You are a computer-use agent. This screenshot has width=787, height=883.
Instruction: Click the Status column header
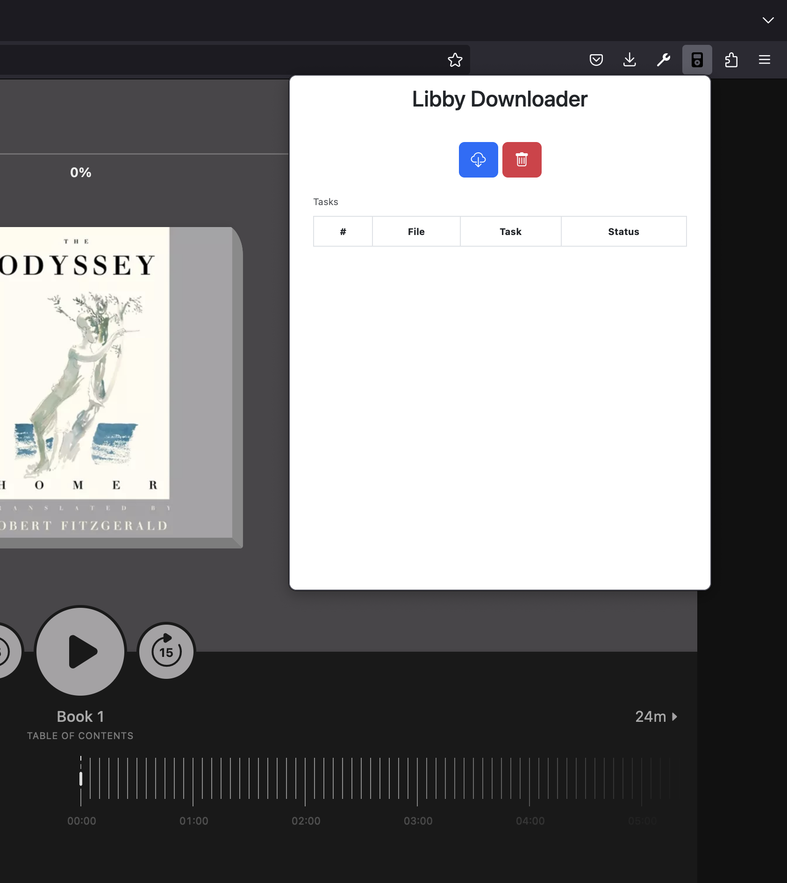click(623, 231)
